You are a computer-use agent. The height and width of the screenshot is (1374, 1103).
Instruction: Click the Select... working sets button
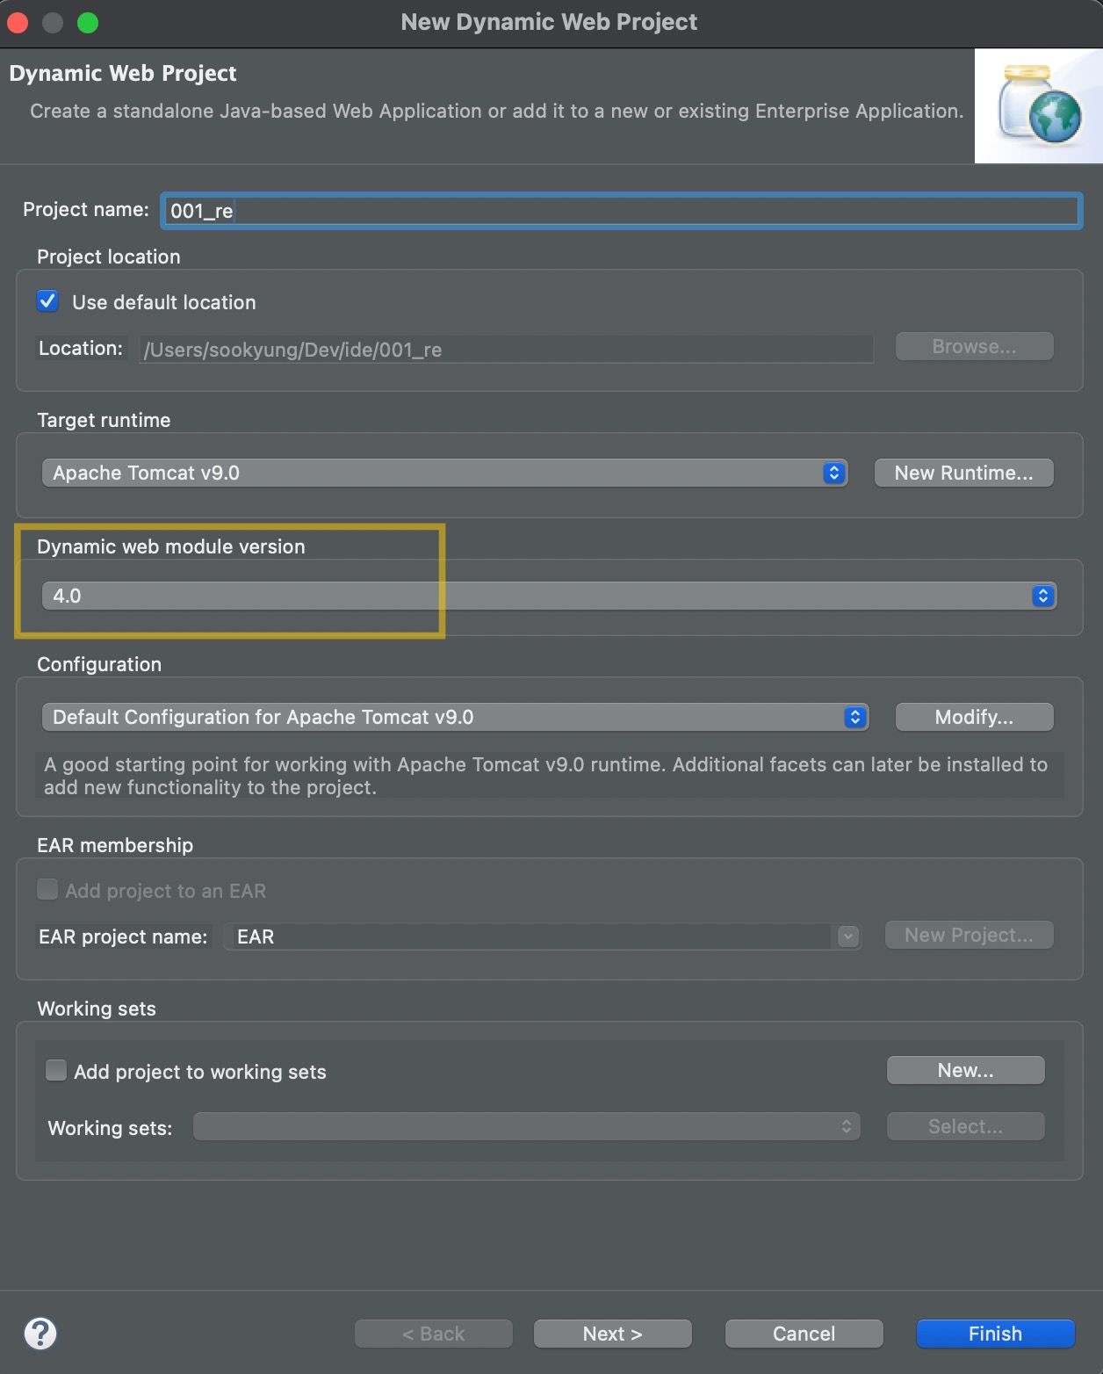[965, 1126]
